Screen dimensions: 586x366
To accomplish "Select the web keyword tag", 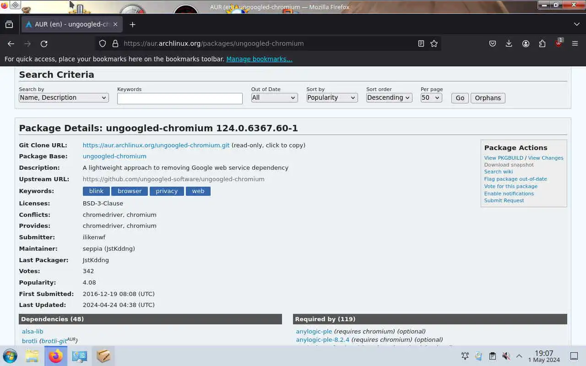I will click(x=198, y=191).
